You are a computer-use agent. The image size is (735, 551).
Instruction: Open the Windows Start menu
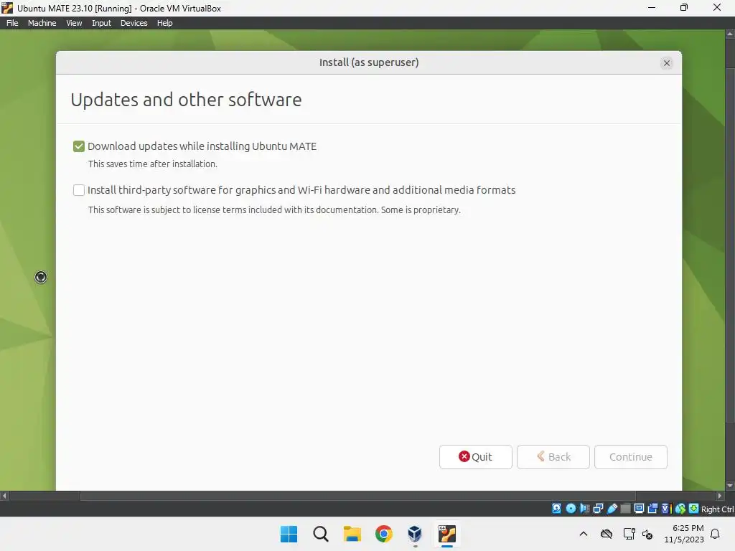point(289,534)
